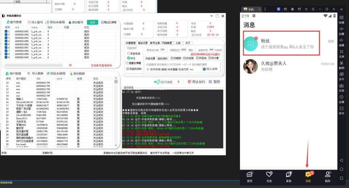Click the 暂停 (pause) icon button
Screen dimensions: 349x188
pyautogui.click(x=210, y=82)
